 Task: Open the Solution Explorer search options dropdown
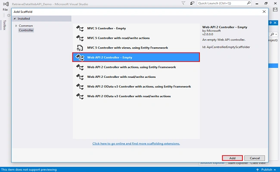[x=276, y=34]
